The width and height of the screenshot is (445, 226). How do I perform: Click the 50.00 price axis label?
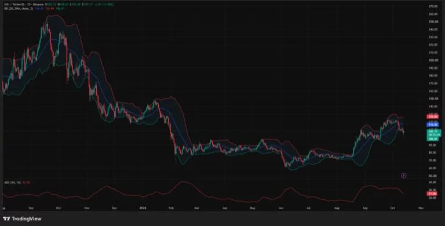tap(433, 176)
